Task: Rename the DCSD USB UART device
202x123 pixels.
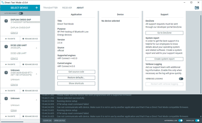Action: point(30,64)
